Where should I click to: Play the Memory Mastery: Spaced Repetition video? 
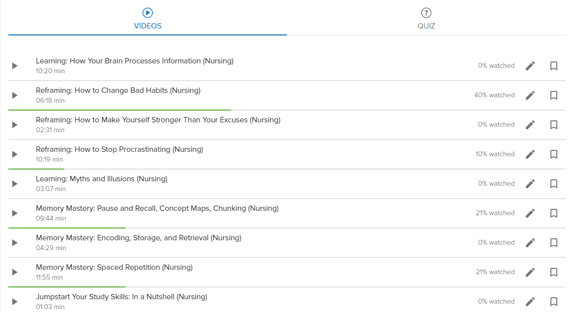14,272
